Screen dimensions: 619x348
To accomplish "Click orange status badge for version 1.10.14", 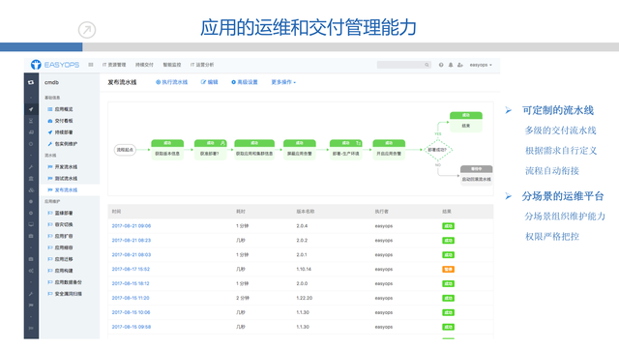I will click(448, 269).
